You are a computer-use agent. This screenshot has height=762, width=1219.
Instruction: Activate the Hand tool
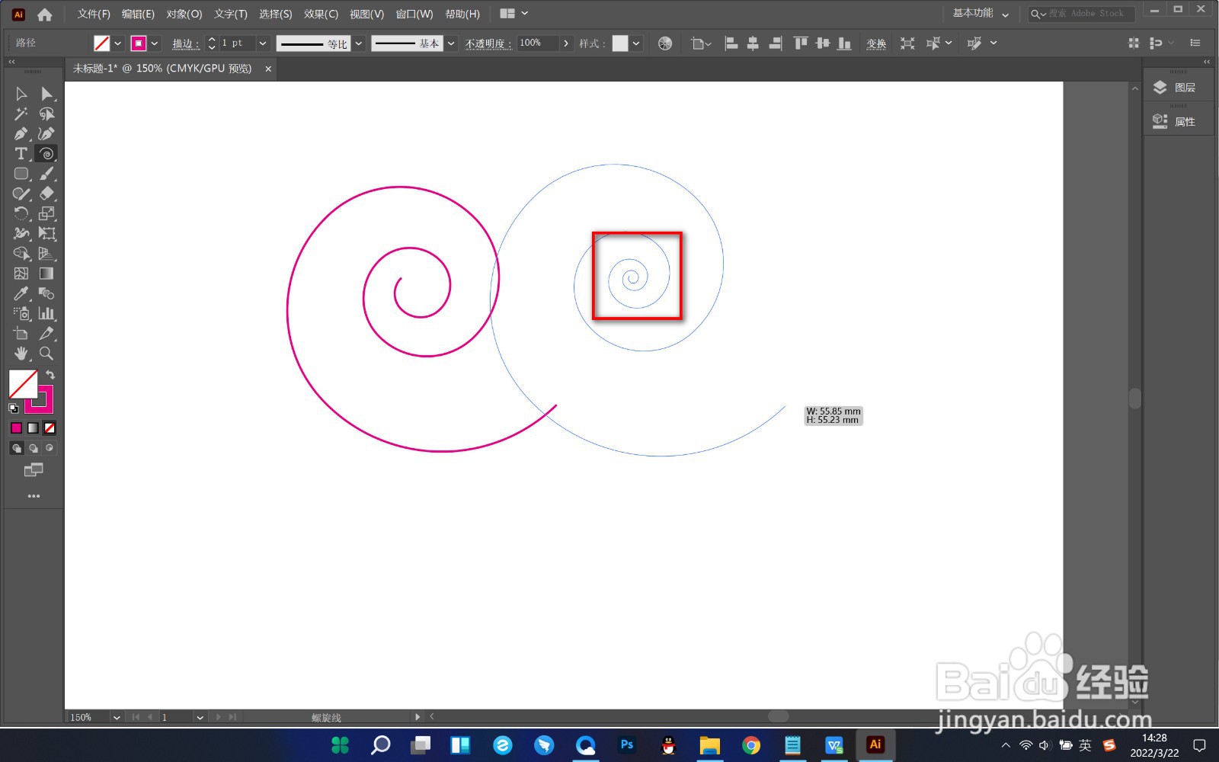tap(21, 354)
